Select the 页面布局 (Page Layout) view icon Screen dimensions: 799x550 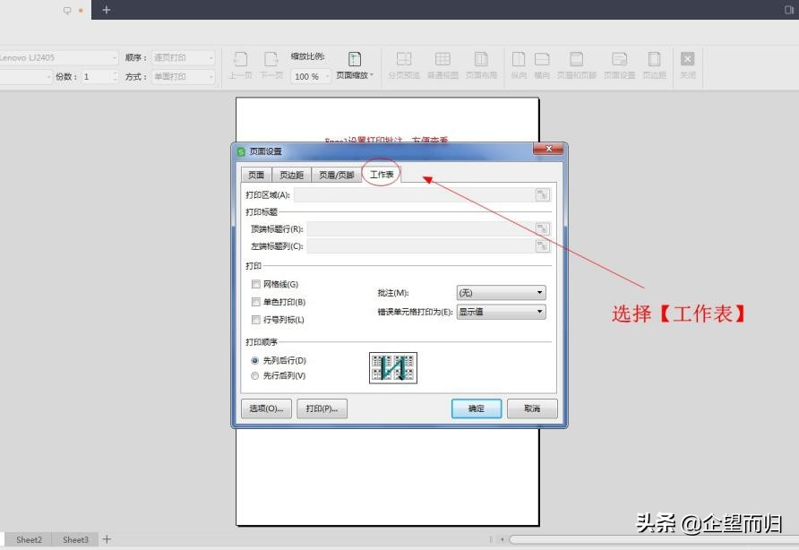pyautogui.click(x=481, y=63)
